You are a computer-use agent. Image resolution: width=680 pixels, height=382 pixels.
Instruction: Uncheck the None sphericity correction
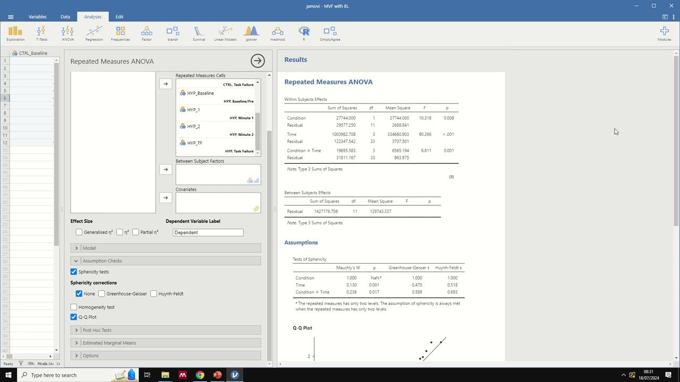tap(79, 293)
